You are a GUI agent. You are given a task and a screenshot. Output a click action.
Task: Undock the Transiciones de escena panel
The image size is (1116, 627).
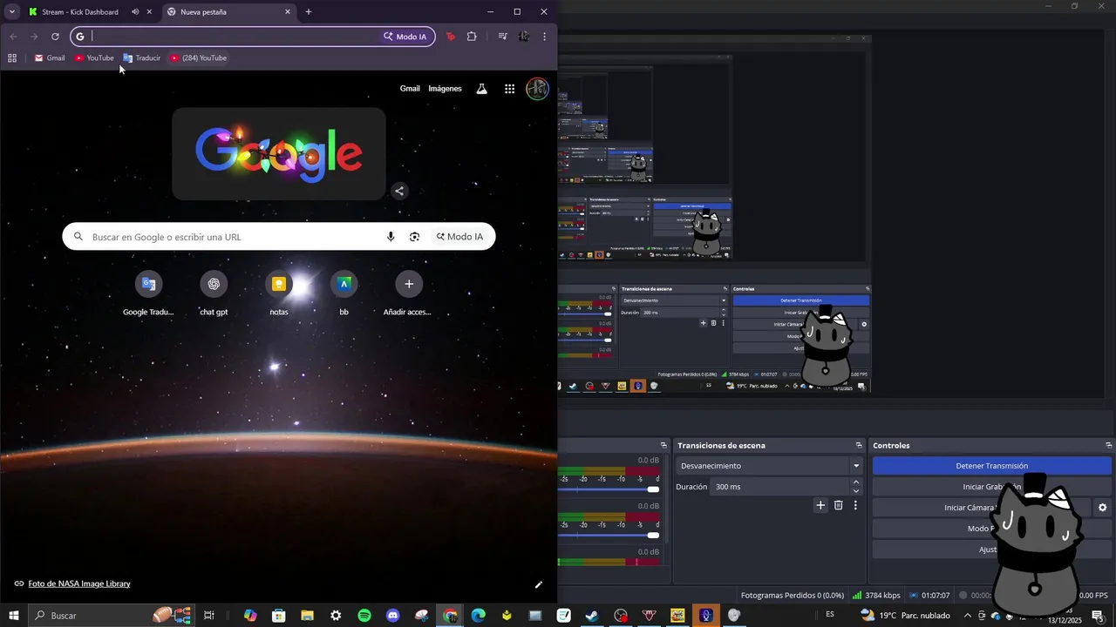[858, 445]
